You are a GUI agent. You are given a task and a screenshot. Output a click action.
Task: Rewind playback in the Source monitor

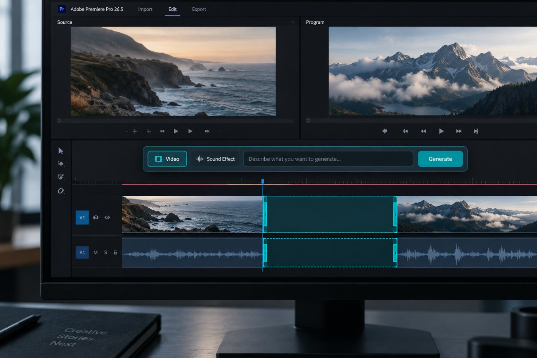[162, 131]
